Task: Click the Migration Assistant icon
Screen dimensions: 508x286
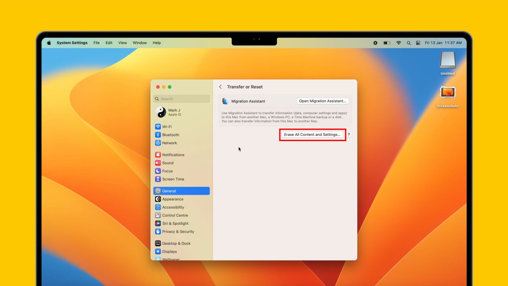Action: coord(225,101)
